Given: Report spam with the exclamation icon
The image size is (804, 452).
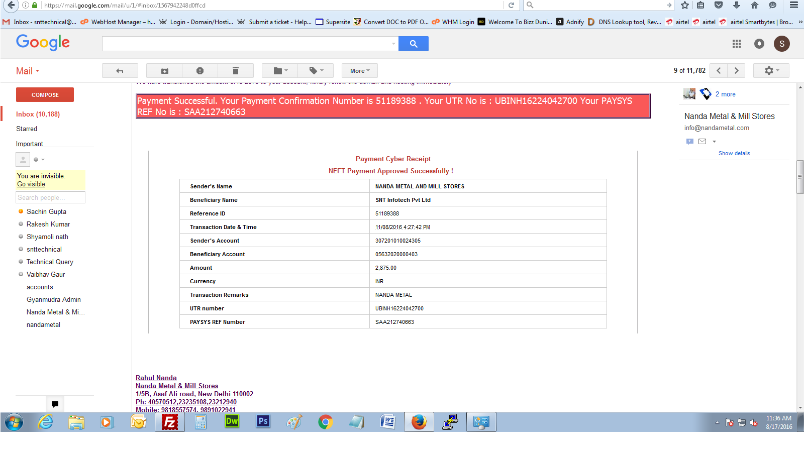Looking at the screenshot, I should coord(200,71).
